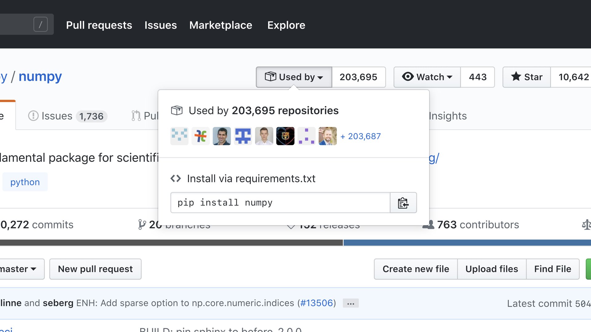Click the 443 watchers count
The image size is (591, 332).
pyautogui.click(x=478, y=77)
